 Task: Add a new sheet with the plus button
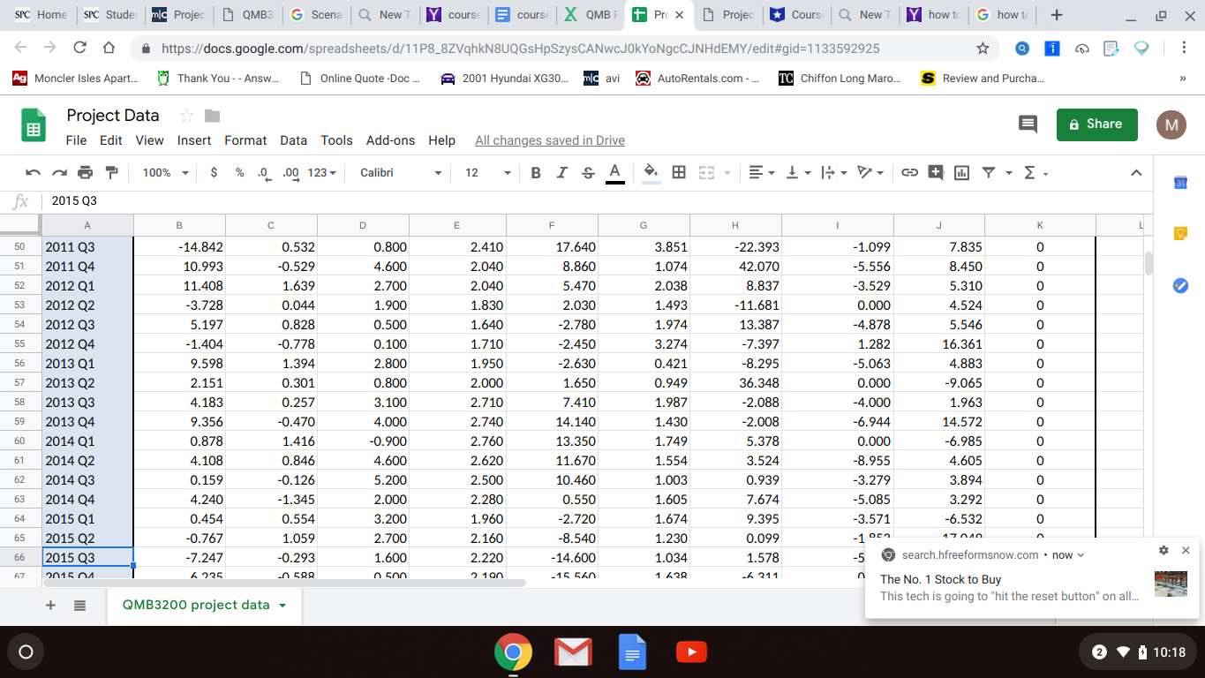tap(50, 606)
